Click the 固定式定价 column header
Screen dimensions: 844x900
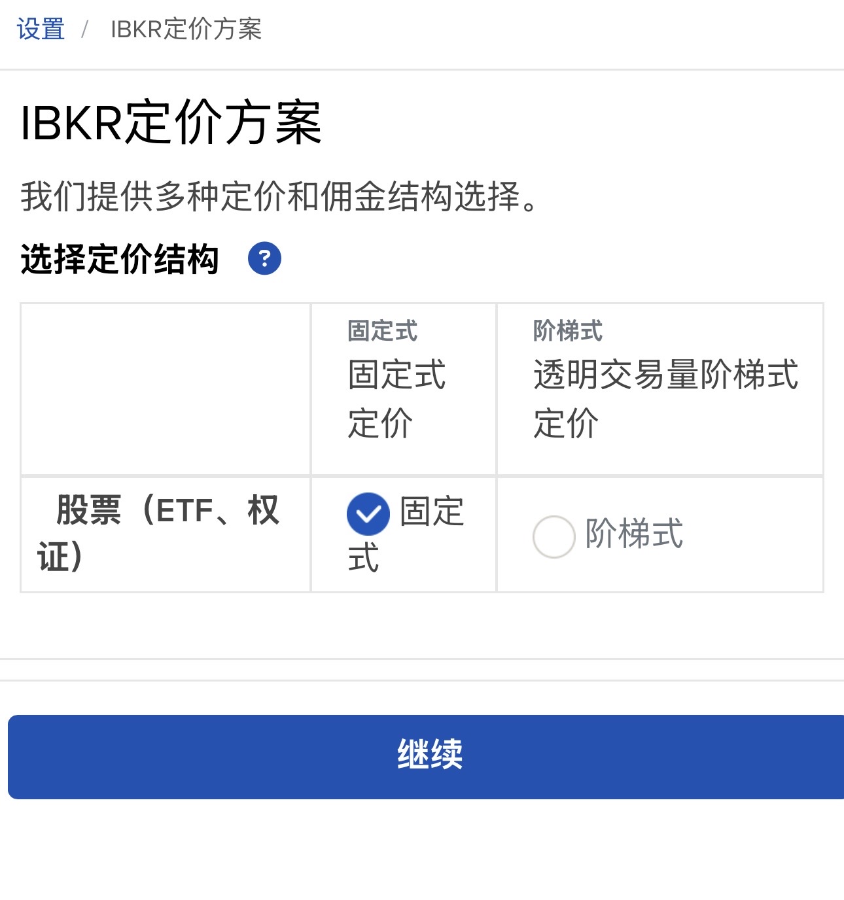(x=396, y=398)
